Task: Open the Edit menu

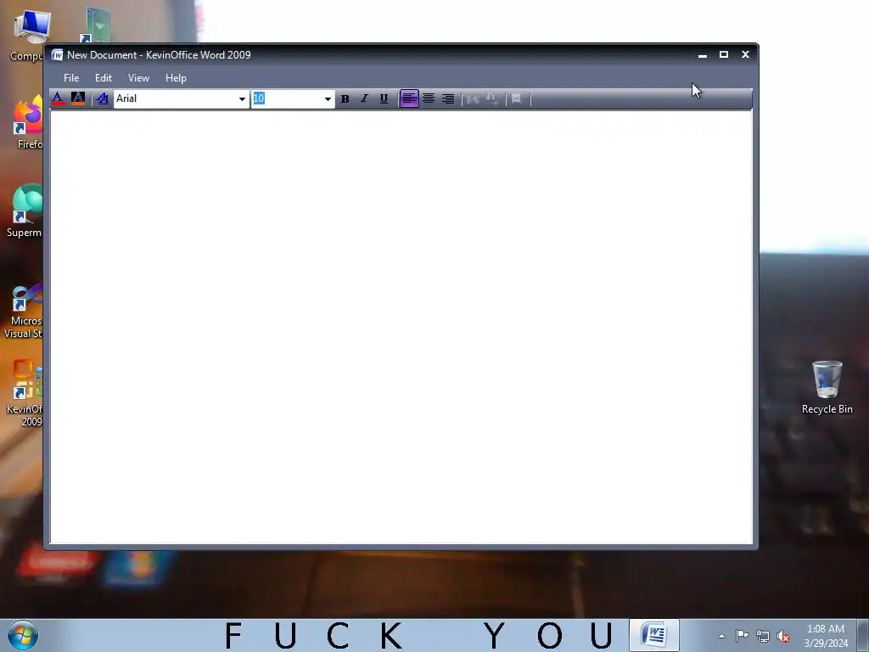Action: click(104, 78)
